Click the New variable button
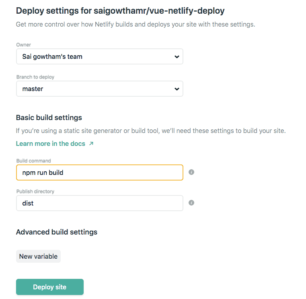This screenshot has width=306, height=299. point(38,256)
